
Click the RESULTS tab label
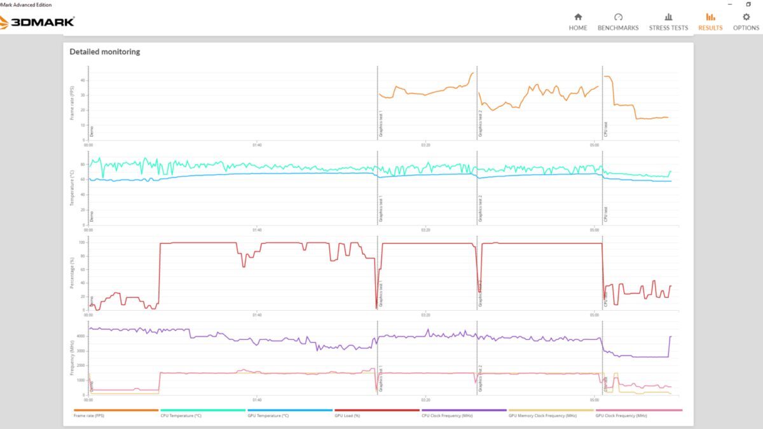click(x=710, y=28)
